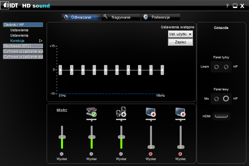Click the ninth equalizer band slider

(x=151, y=70)
